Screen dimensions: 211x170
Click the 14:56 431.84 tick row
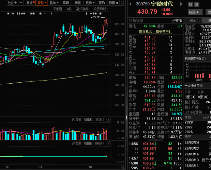tap(155, 144)
